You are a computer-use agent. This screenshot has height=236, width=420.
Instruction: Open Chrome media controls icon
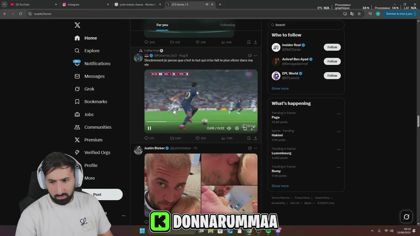coord(370,14)
